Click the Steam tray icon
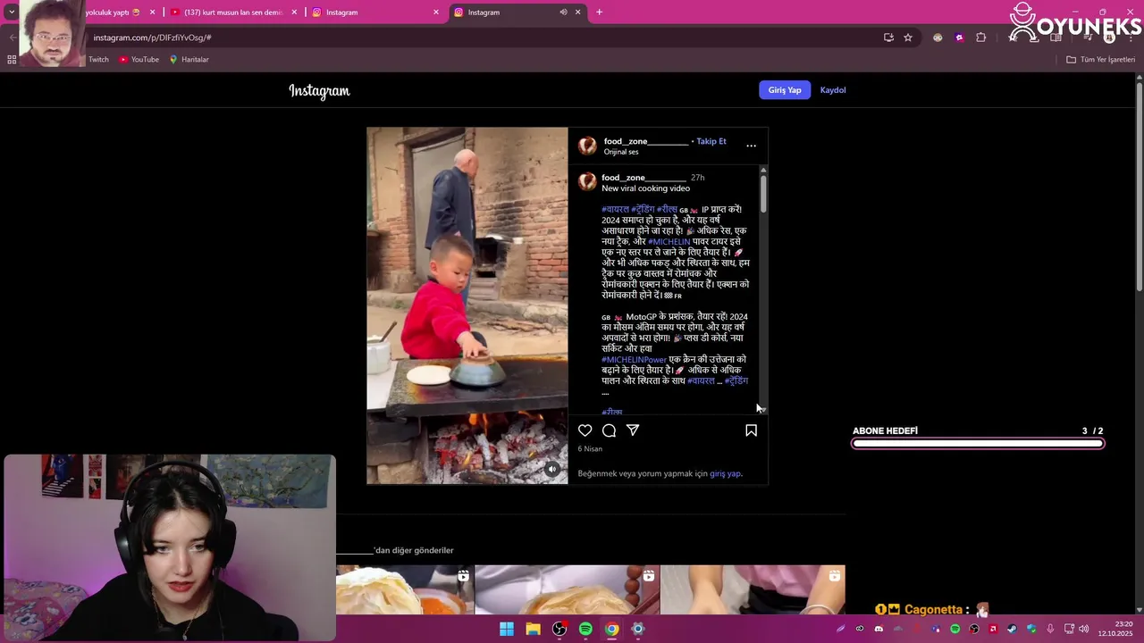This screenshot has height=643, width=1144. click(1012, 629)
